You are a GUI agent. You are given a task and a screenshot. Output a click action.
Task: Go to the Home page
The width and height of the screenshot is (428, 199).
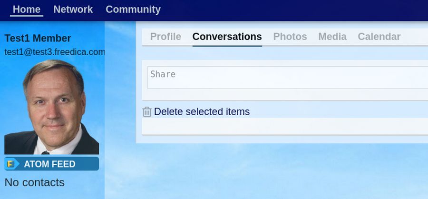point(27,9)
